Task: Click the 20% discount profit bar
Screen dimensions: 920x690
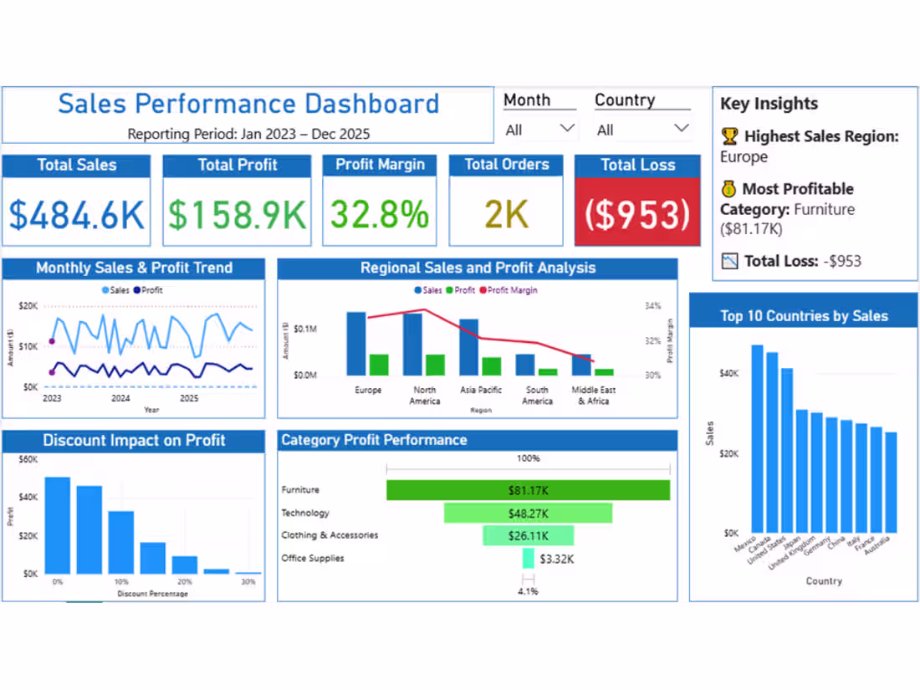Action: pyautogui.click(x=184, y=565)
